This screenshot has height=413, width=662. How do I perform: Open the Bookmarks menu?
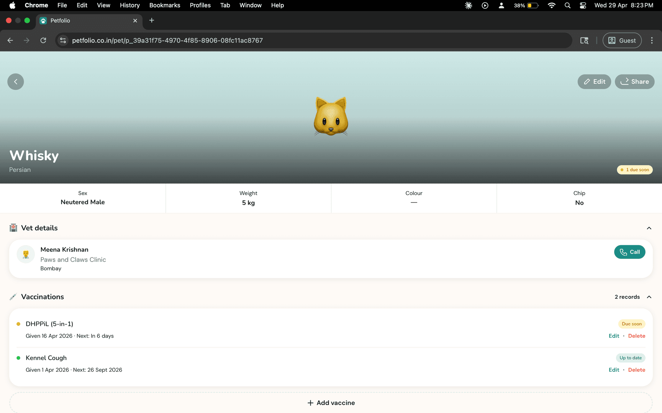(x=165, y=5)
